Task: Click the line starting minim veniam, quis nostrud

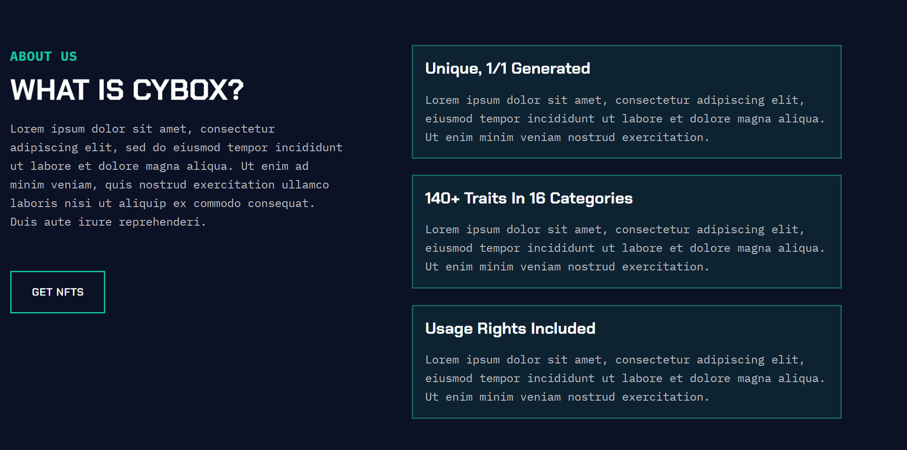Action: tap(169, 185)
